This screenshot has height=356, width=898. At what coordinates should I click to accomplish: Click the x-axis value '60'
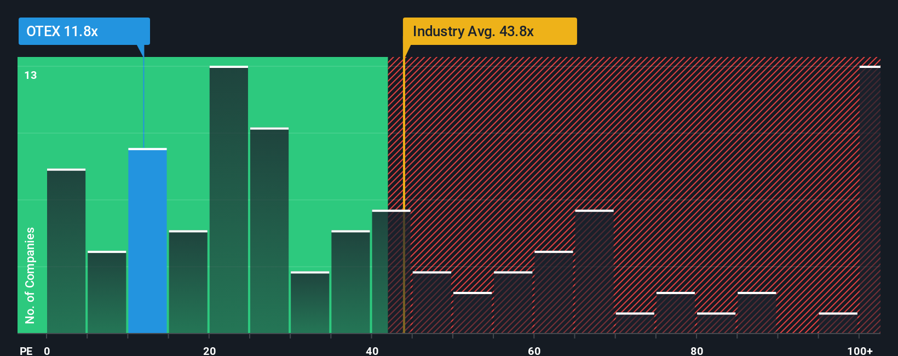pos(534,351)
